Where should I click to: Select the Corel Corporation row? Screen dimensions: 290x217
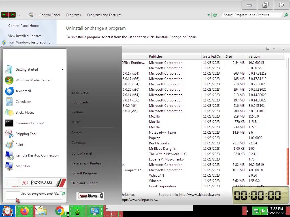click(x=202, y=186)
